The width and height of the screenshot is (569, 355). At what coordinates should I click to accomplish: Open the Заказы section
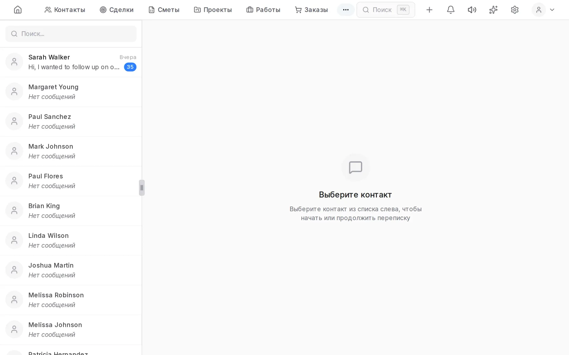click(x=311, y=10)
